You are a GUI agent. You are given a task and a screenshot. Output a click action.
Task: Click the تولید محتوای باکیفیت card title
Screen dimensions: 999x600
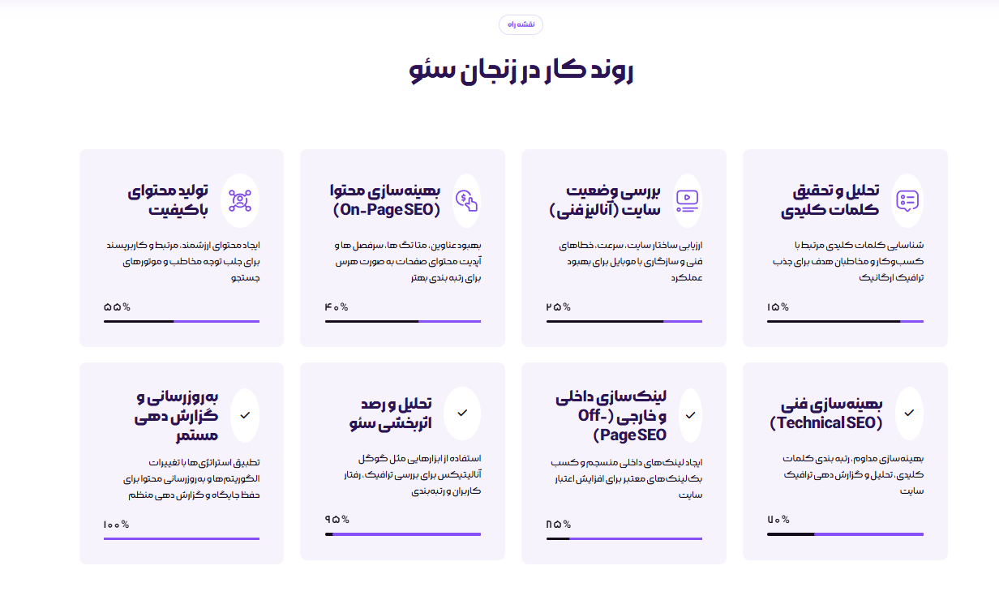178,200
